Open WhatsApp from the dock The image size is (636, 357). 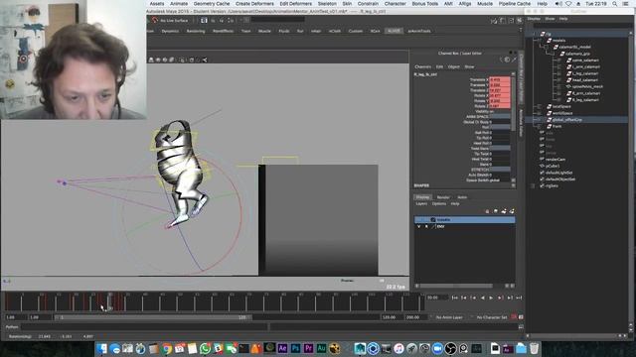[x=206, y=348]
